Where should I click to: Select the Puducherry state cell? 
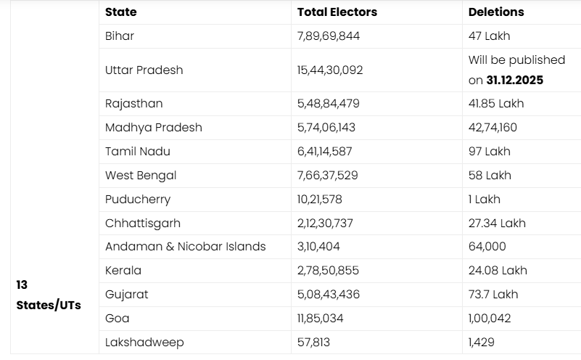(138, 199)
